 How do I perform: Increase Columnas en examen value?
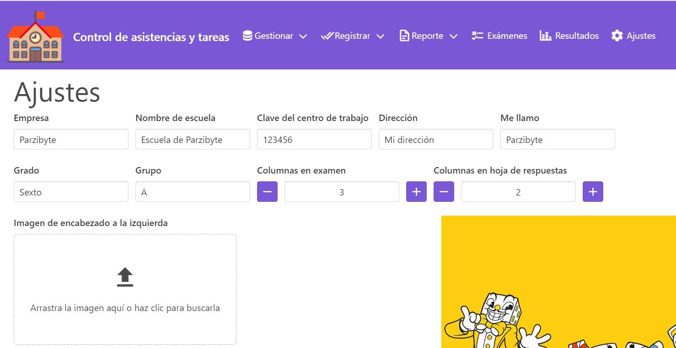(x=416, y=192)
